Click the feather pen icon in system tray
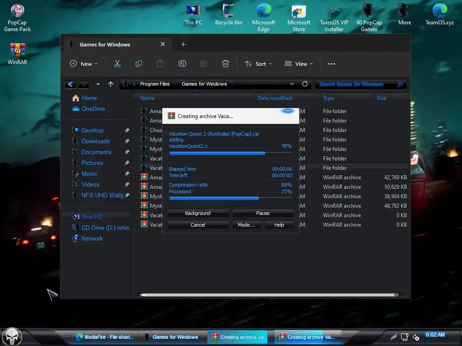The image size is (462, 346). pos(393,337)
